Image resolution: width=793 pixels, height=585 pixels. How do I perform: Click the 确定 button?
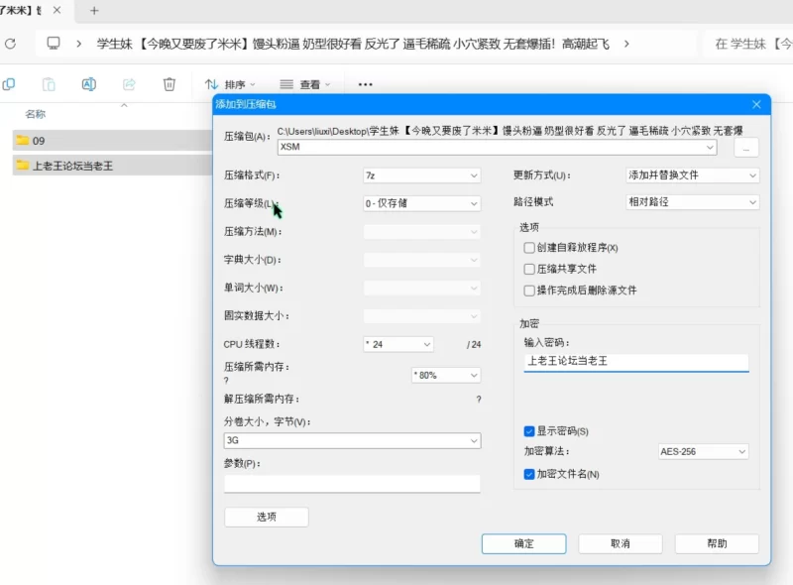(524, 543)
